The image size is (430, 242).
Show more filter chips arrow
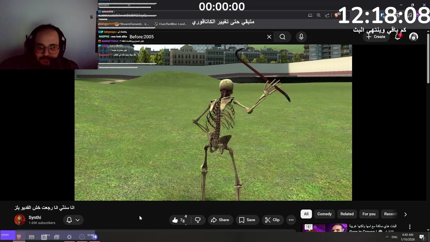coord(405,214)
